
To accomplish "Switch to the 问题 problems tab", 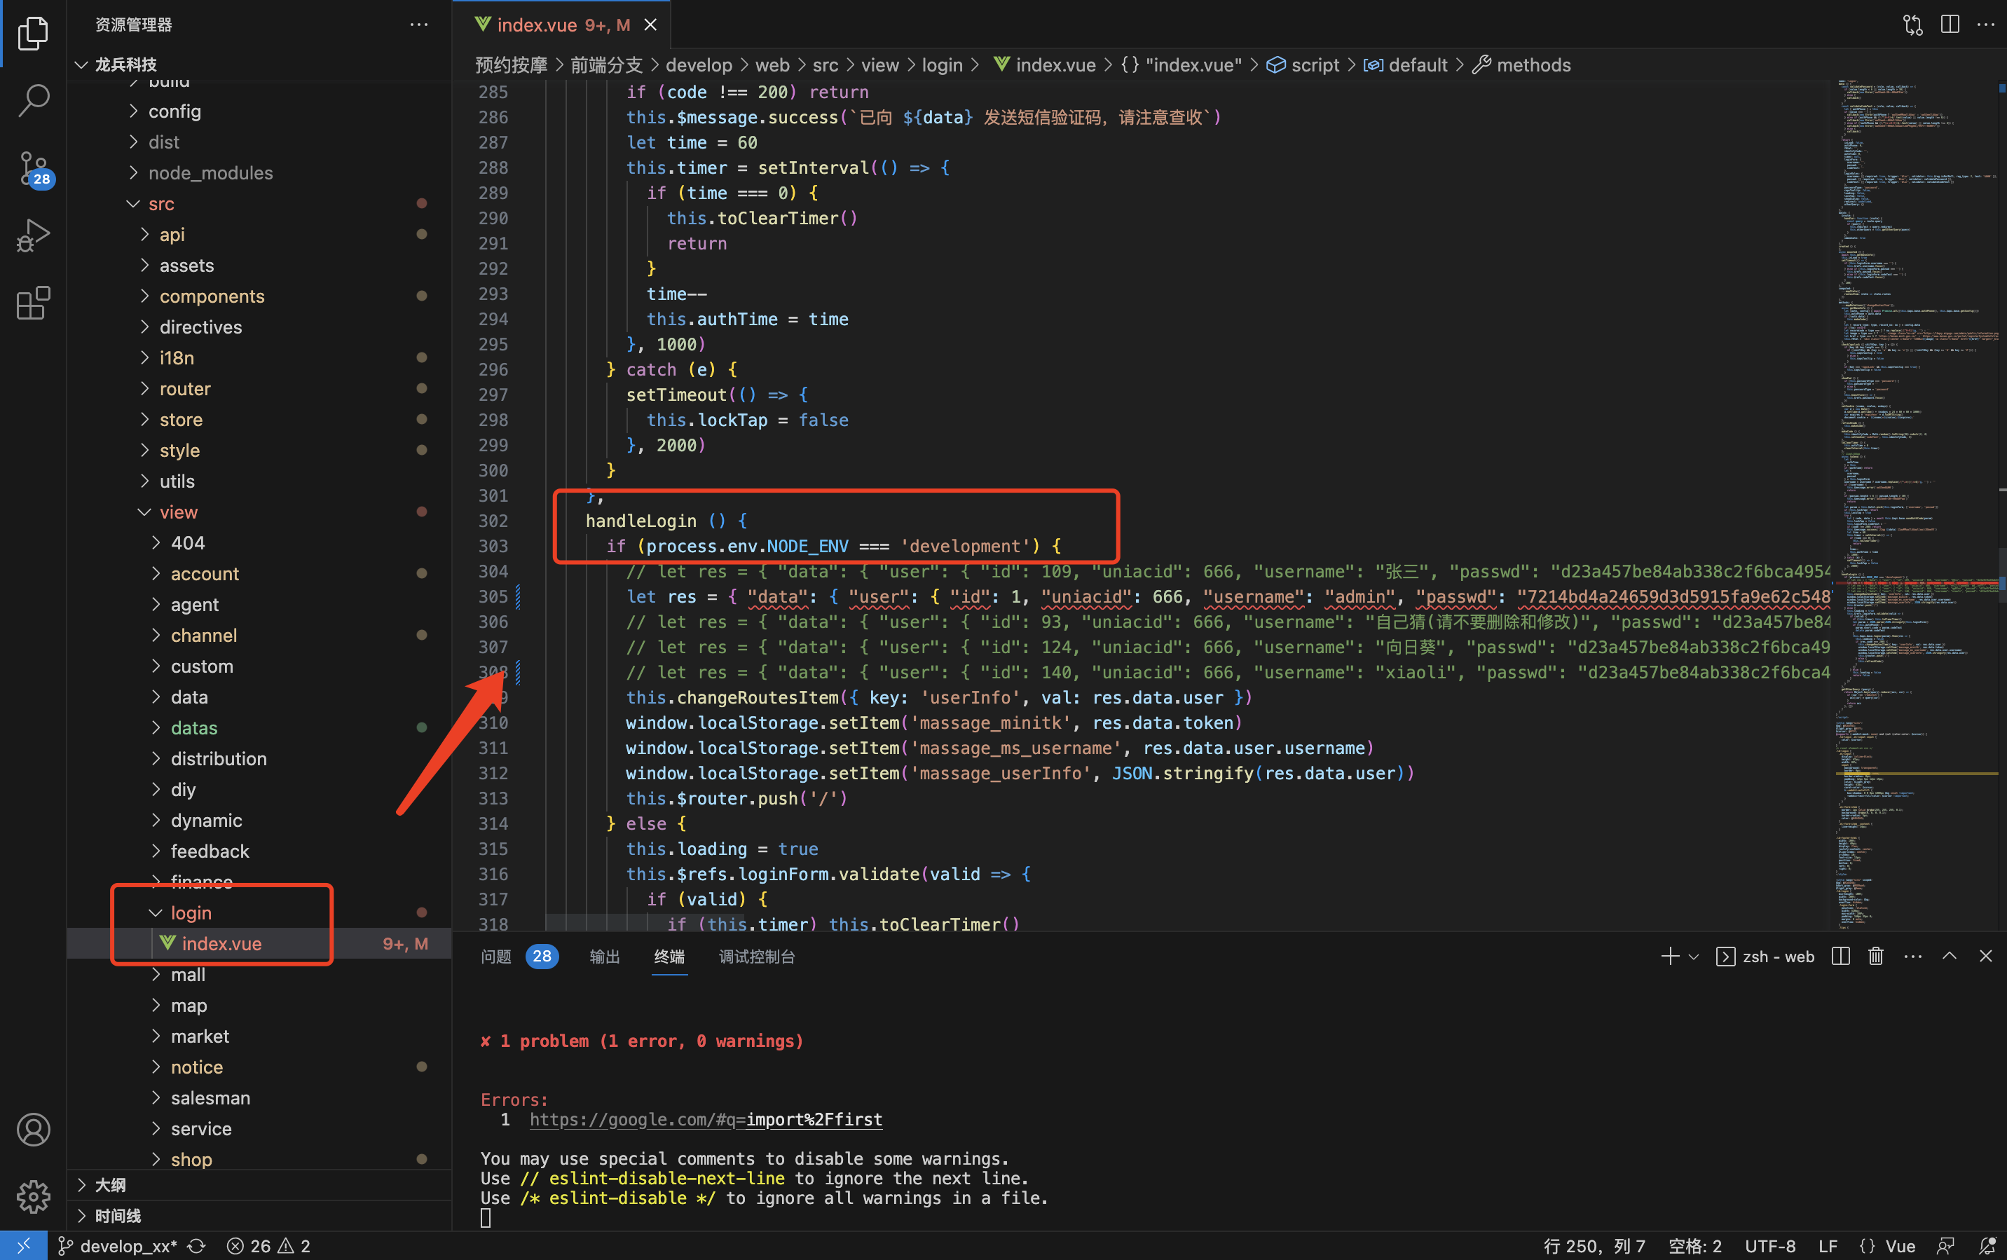I will [x=497, y=957].
